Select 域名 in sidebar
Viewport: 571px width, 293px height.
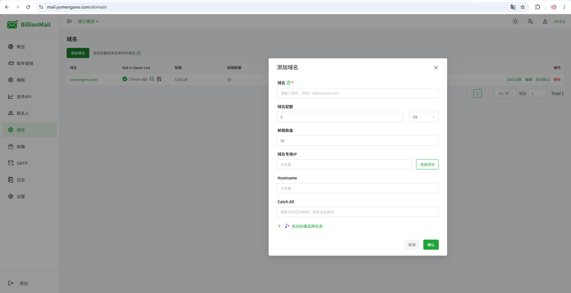(x=30, y=130)
